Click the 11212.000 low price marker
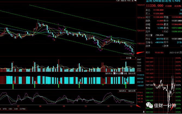 click(x=128, y=54)
